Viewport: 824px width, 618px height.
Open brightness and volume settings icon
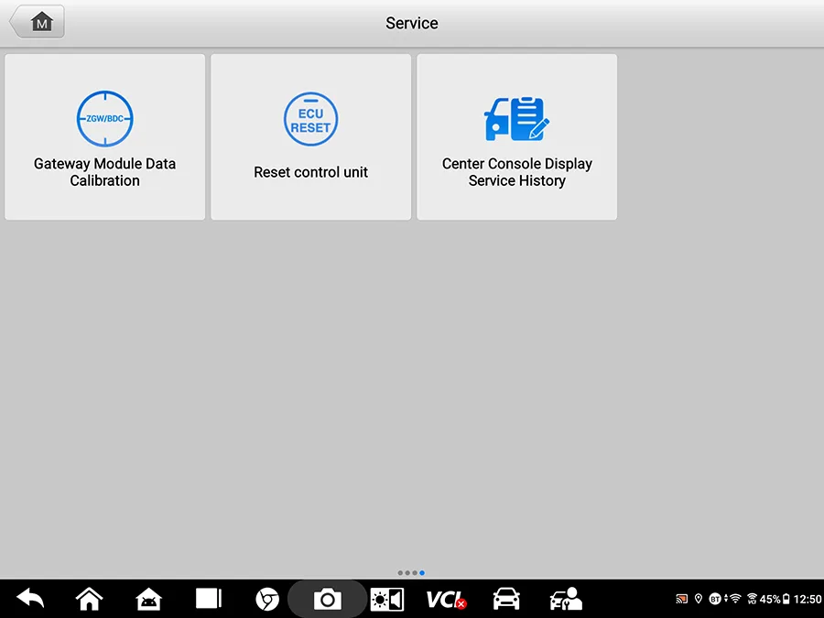(x=386, y=599)
